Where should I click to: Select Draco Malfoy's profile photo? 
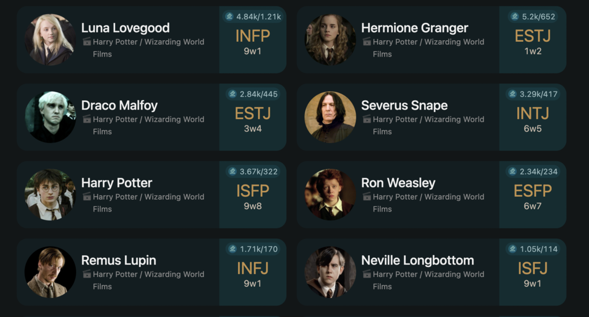(x=50, y=117)
